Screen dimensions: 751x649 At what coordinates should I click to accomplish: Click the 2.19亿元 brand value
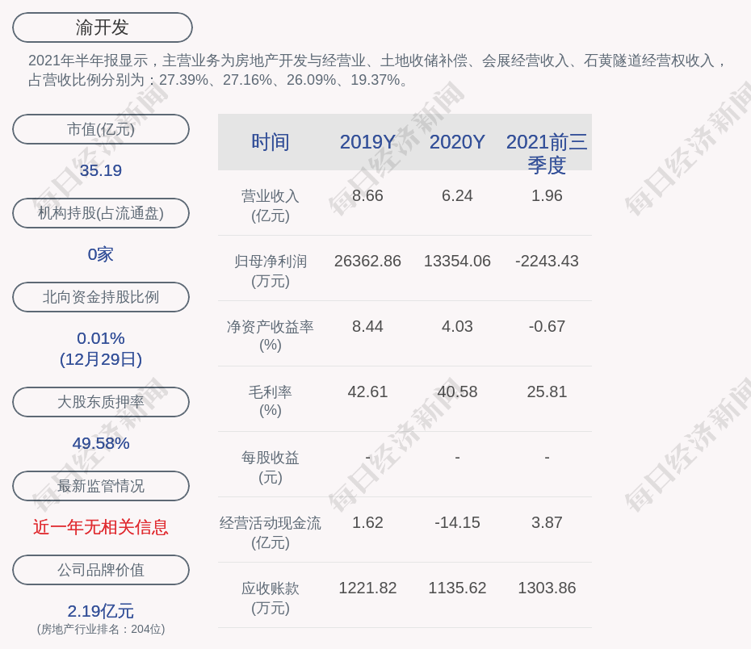(101, 611)
